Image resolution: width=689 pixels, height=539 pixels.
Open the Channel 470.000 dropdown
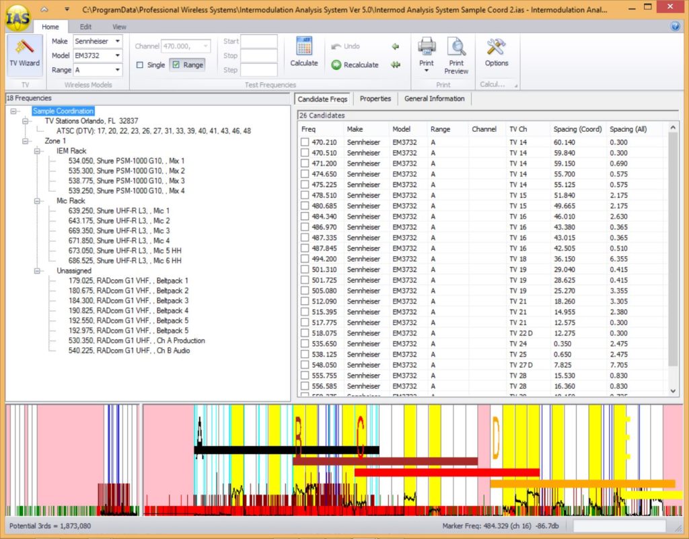click(x=205, y=46)
